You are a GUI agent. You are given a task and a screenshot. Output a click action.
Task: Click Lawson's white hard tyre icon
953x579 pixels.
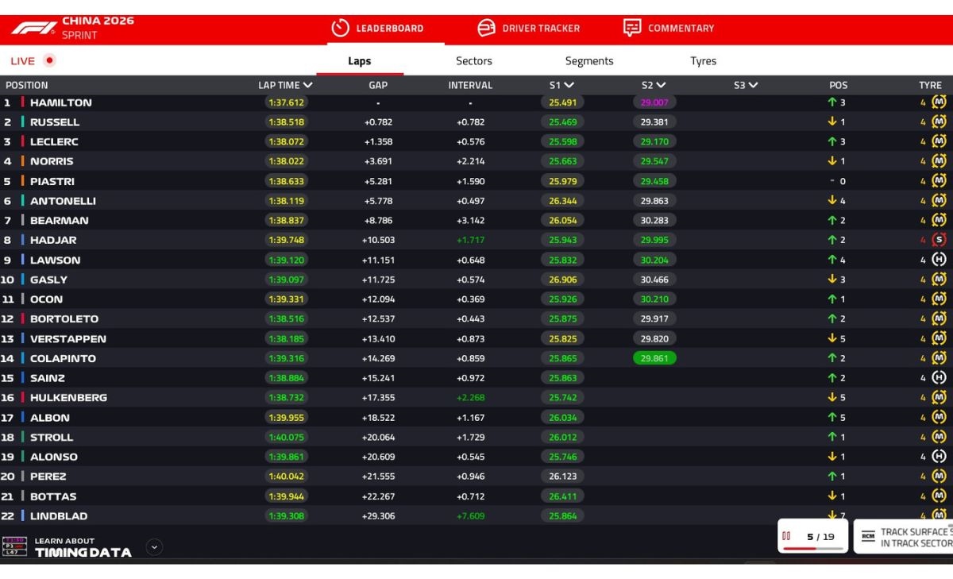939,260
